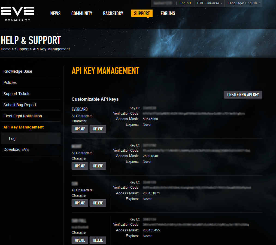Open Knowledge Base in sidebar
The height and width of the screenshot is (245, 276).
[x=18, y=71]
